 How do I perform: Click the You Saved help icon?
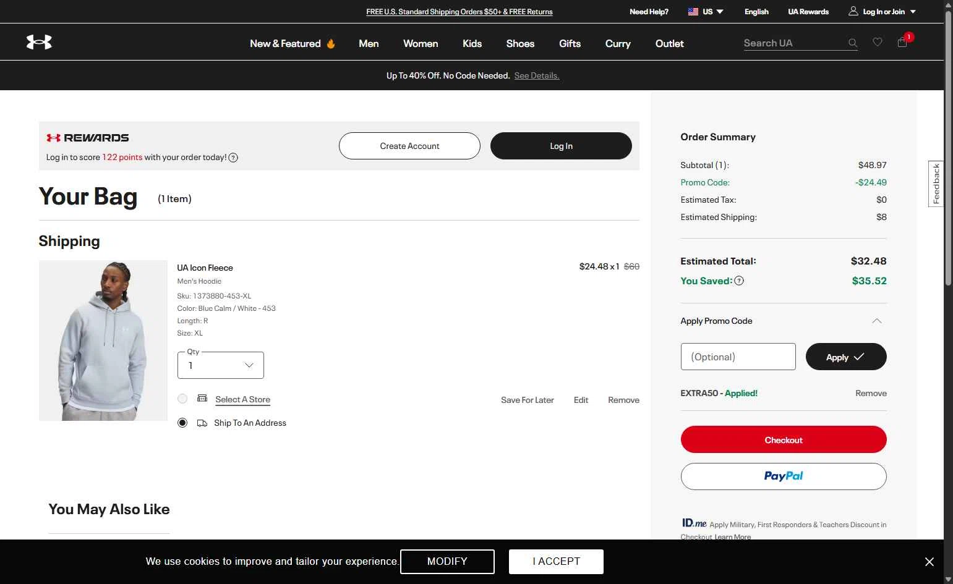tap(739, 281)
